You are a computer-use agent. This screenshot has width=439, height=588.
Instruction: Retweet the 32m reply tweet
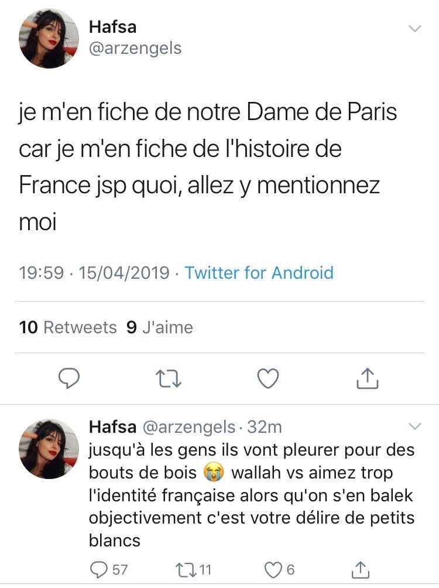click(193, 570)
